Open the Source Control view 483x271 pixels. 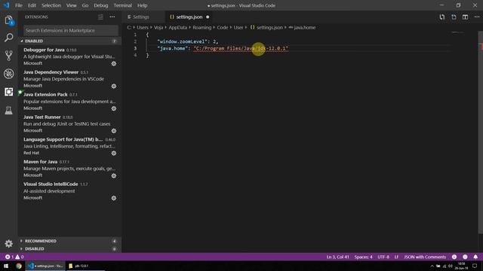(8, 56)
